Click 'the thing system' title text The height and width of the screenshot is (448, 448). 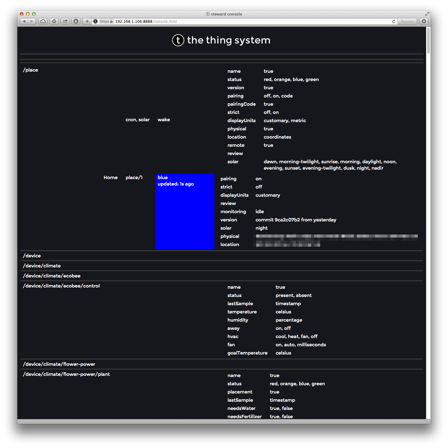pyautogui.click(x=229, y=40)
